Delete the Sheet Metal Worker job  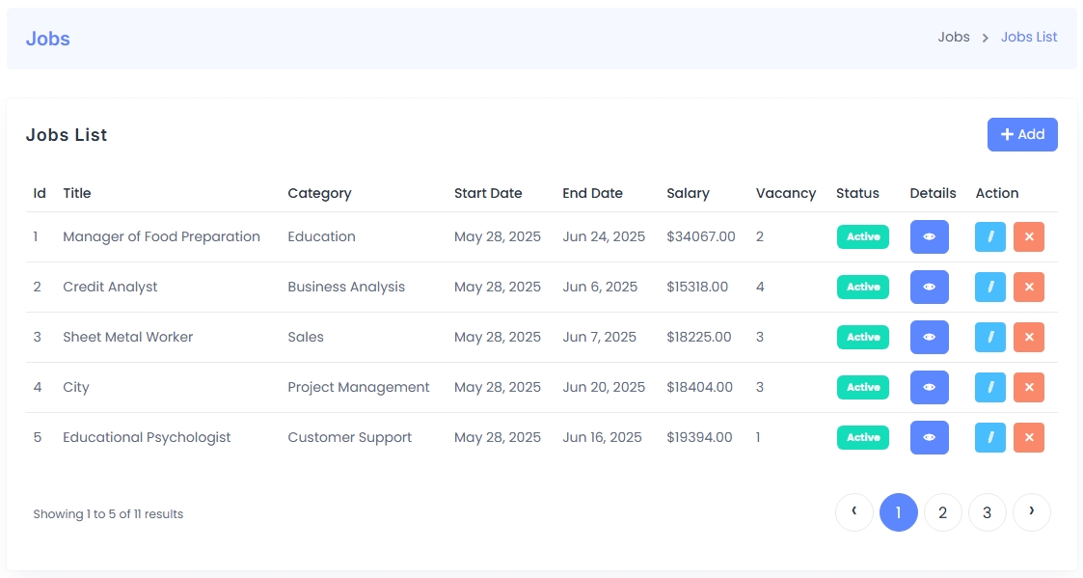point(1028,337)
